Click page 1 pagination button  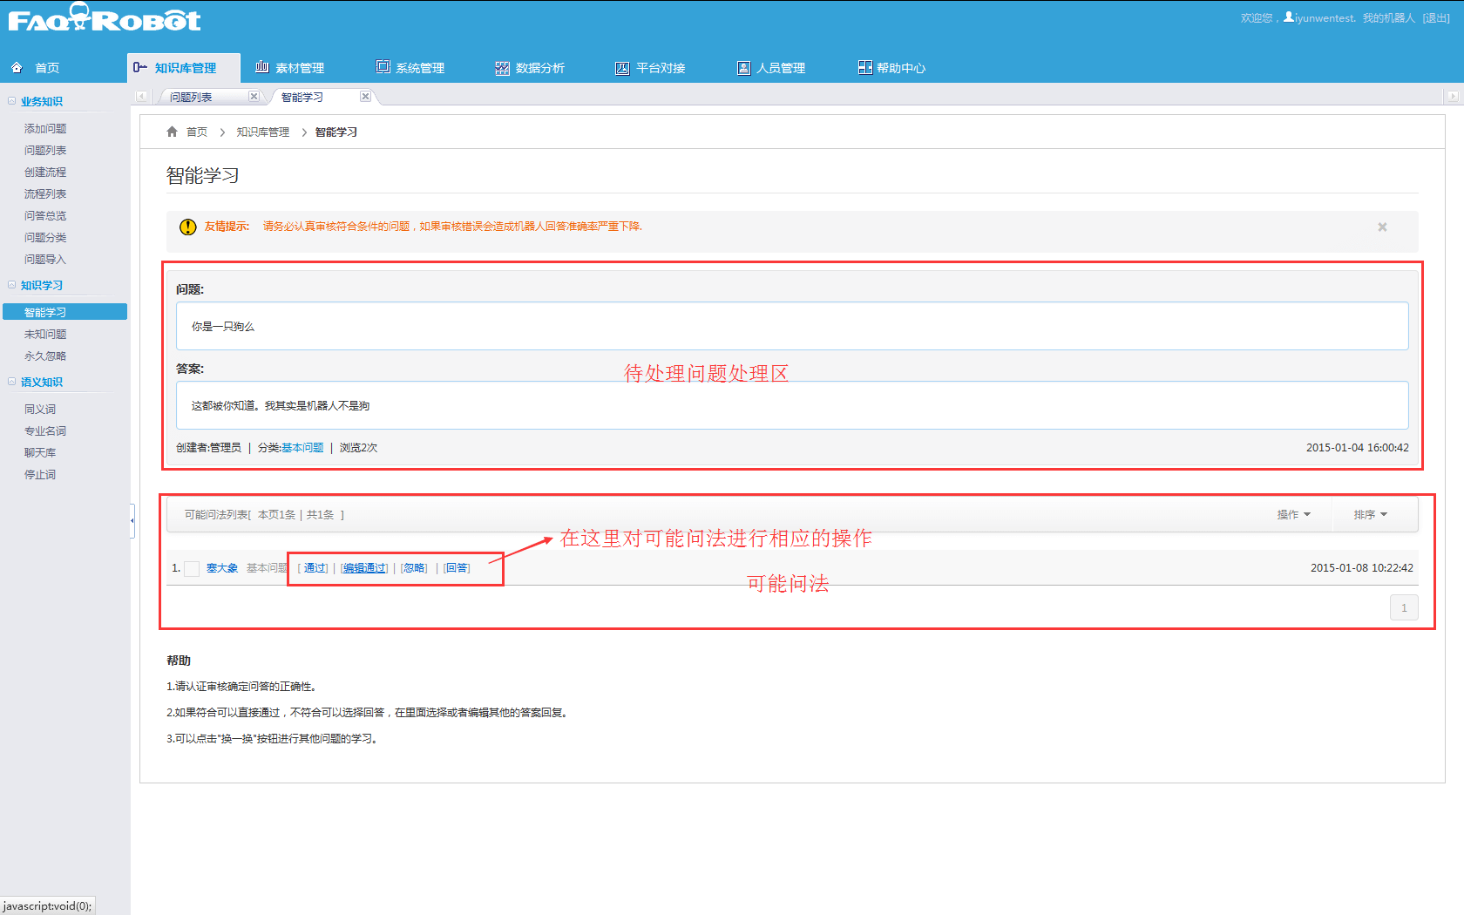pyautogui.click(x=1404, y=607)
